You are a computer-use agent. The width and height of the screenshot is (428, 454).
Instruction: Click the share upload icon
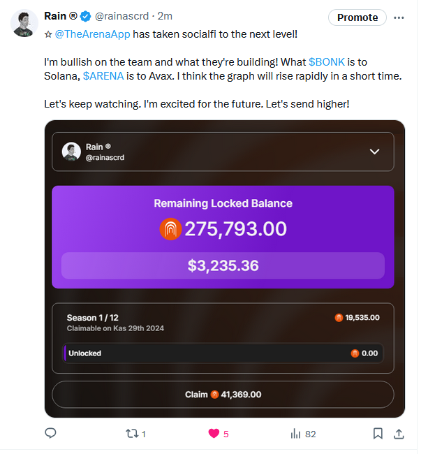point(399,434)
